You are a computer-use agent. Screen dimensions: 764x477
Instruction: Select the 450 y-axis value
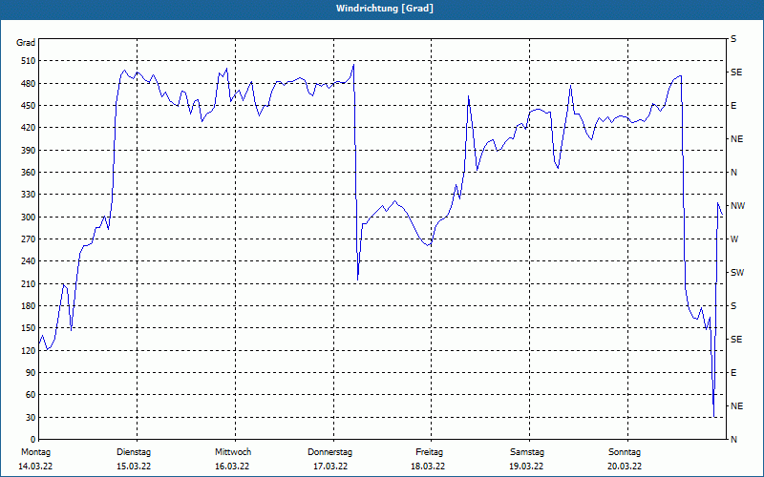[29, 106]
